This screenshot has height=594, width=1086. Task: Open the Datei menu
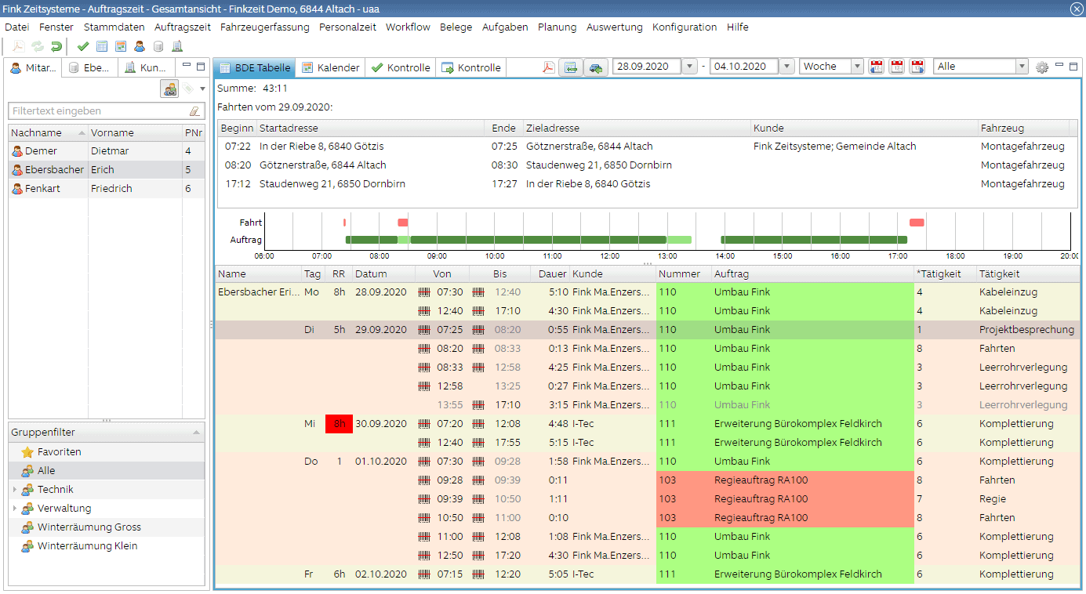[x=16, y=27]
